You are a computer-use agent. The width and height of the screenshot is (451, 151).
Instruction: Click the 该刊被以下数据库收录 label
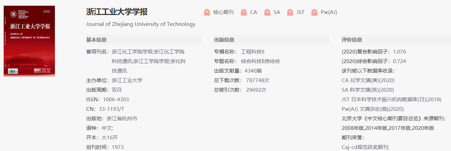[x=368, y=71]
